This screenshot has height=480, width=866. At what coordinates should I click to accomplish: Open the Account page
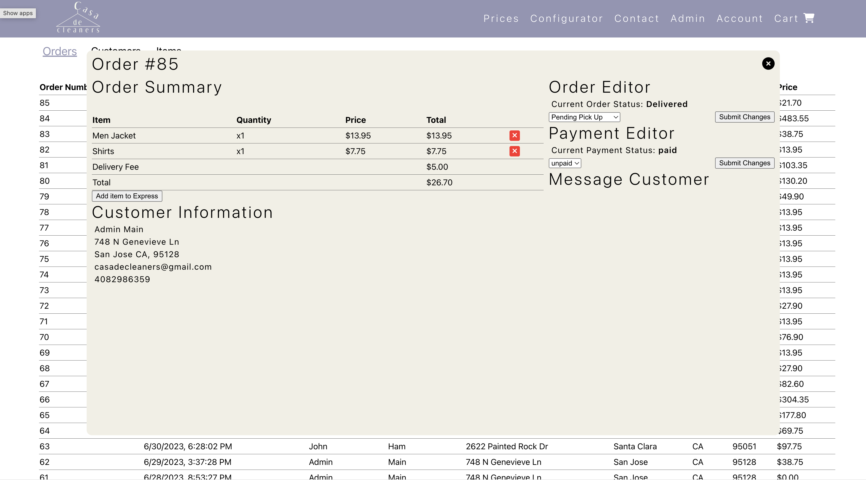click(x=740, y=18)
